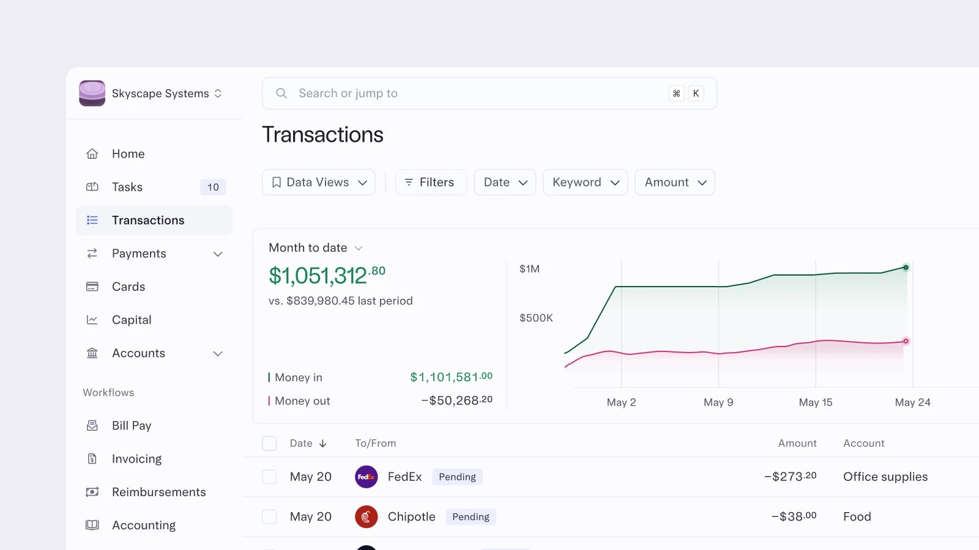Click the green Money in endpoint on chart
The image size is (979, 550).
[906, 268]
